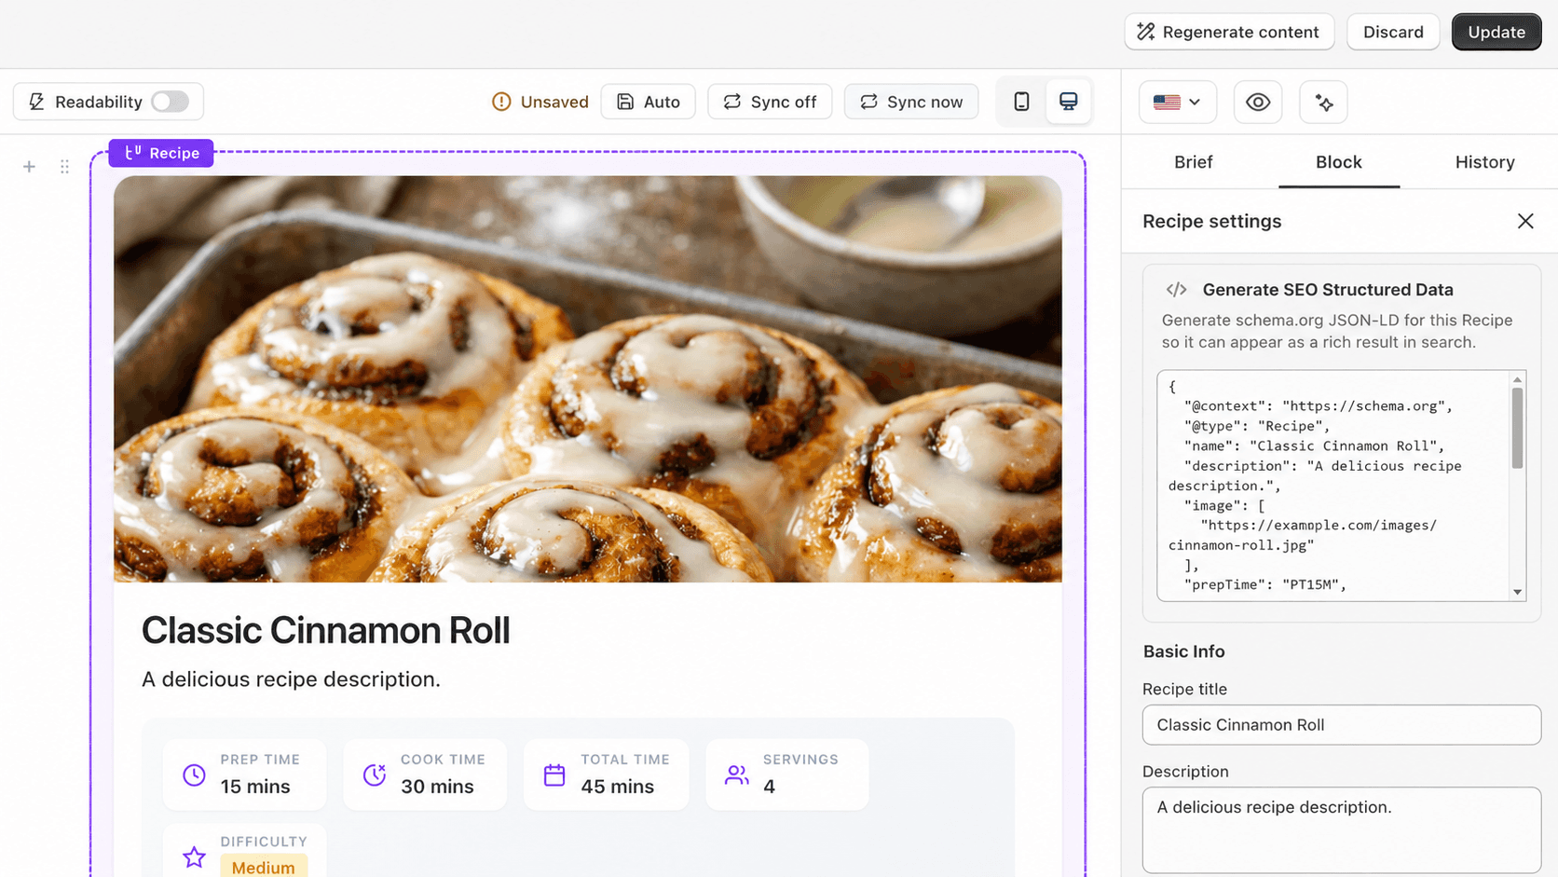Image resolution: width=1558 pixels, height=877 pixels.
Task: Click the JSON box scrollbar thumb
Action: click(x=1517, y=428)
